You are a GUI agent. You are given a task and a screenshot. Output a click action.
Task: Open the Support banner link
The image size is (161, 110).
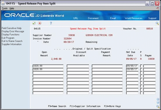point(152,18)
